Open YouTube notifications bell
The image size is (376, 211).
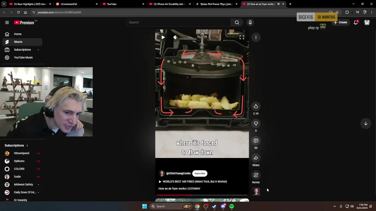pyautogui.click(x=356, y=22)
